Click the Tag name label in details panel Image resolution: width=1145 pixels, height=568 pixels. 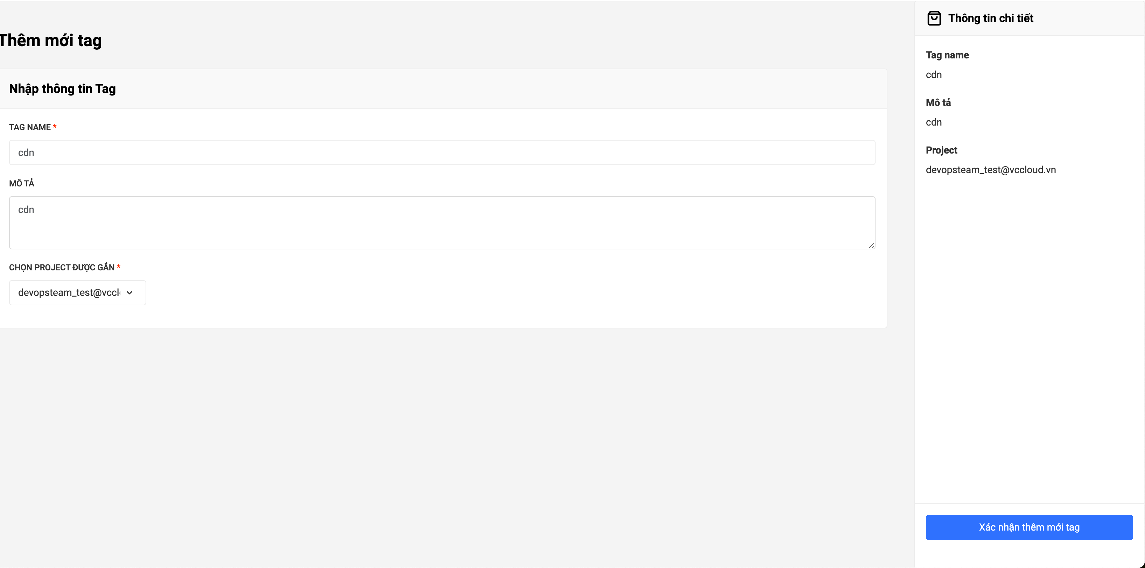tap(947, 55)
